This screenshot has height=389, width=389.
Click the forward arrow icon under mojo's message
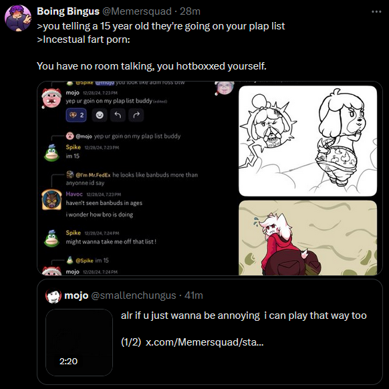(136, 115)
